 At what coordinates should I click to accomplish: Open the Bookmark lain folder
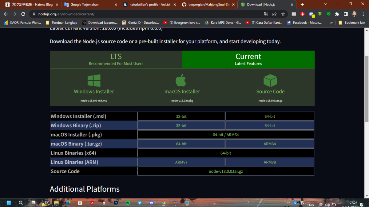click(352, 23)
